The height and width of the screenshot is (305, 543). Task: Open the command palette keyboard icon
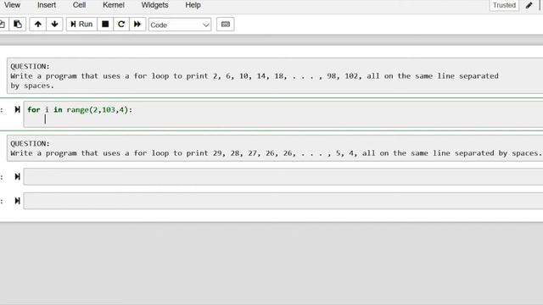coord(226,25)
